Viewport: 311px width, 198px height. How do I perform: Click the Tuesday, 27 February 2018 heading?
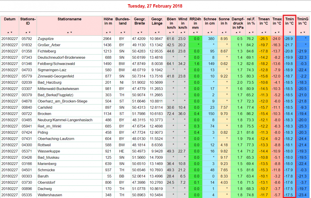tap(155, 6)
